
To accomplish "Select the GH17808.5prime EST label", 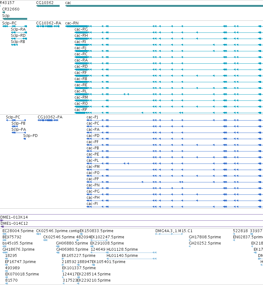I will [x=205, y=237].
